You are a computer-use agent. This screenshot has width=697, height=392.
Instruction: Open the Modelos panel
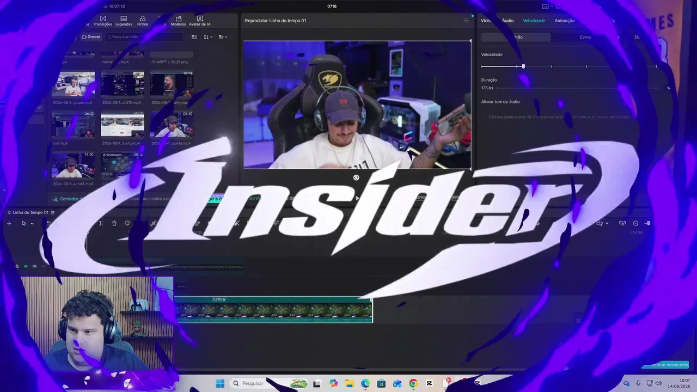coord(178,21)
